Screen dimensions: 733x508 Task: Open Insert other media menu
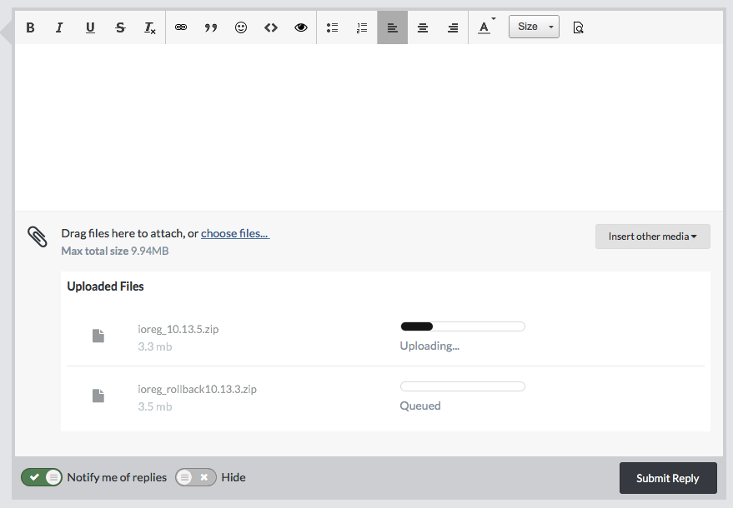(x=653, y=237)
